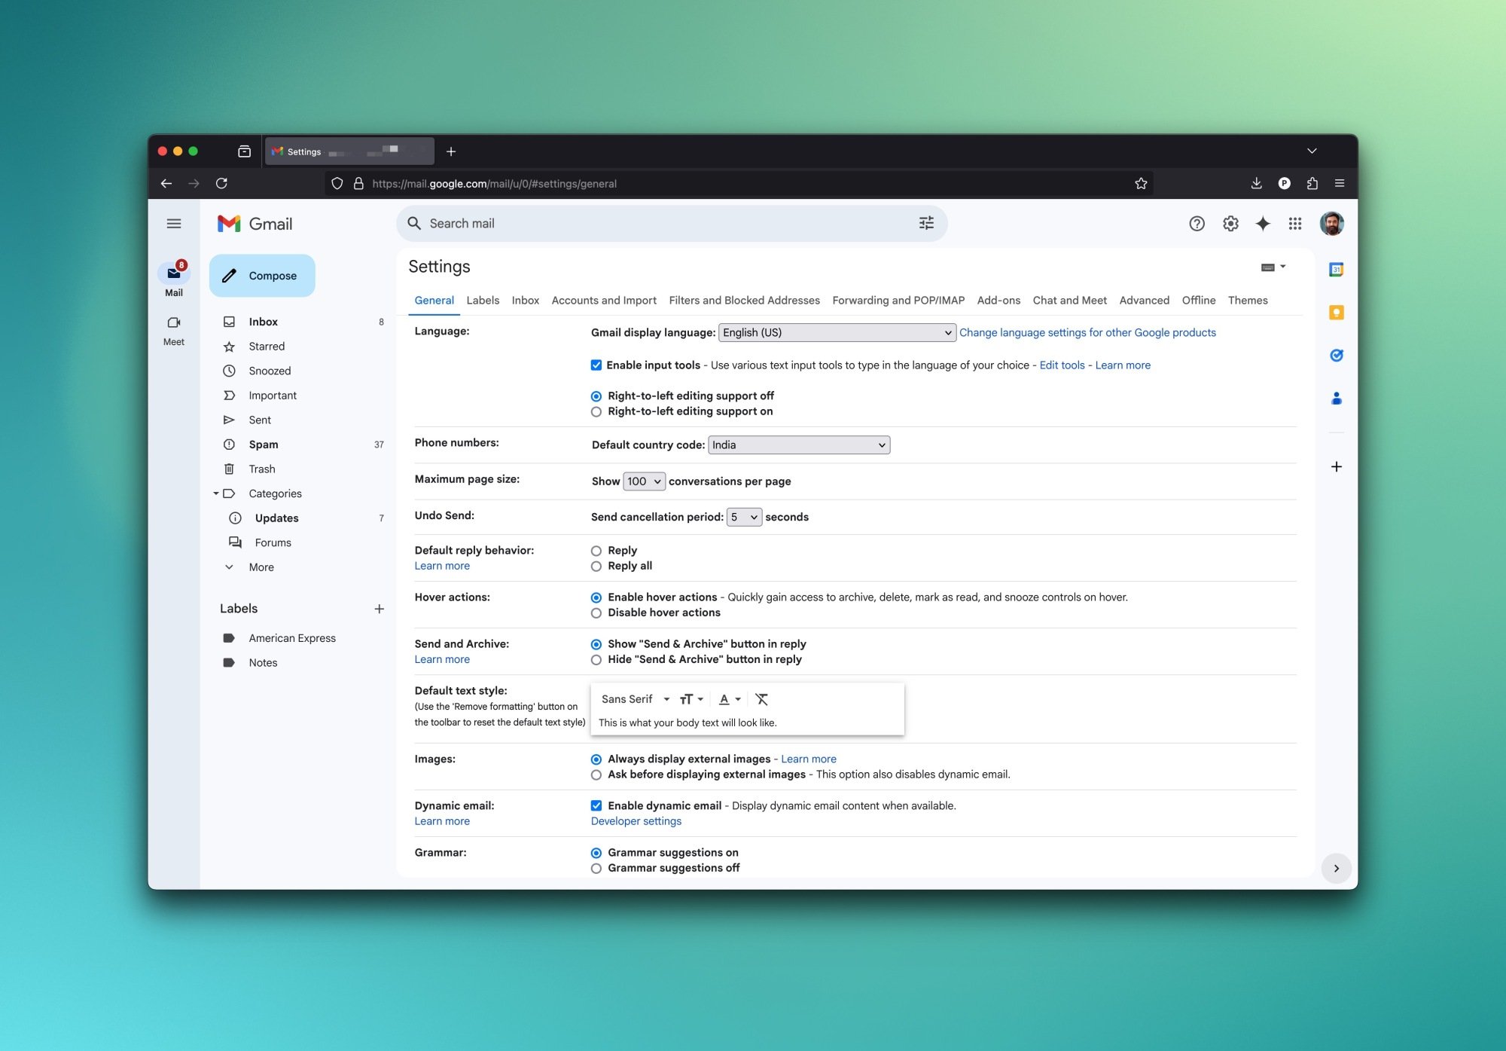Select Ask before displaying external images
Viewport: 1506px width, 1051px height.
point(596,775)
